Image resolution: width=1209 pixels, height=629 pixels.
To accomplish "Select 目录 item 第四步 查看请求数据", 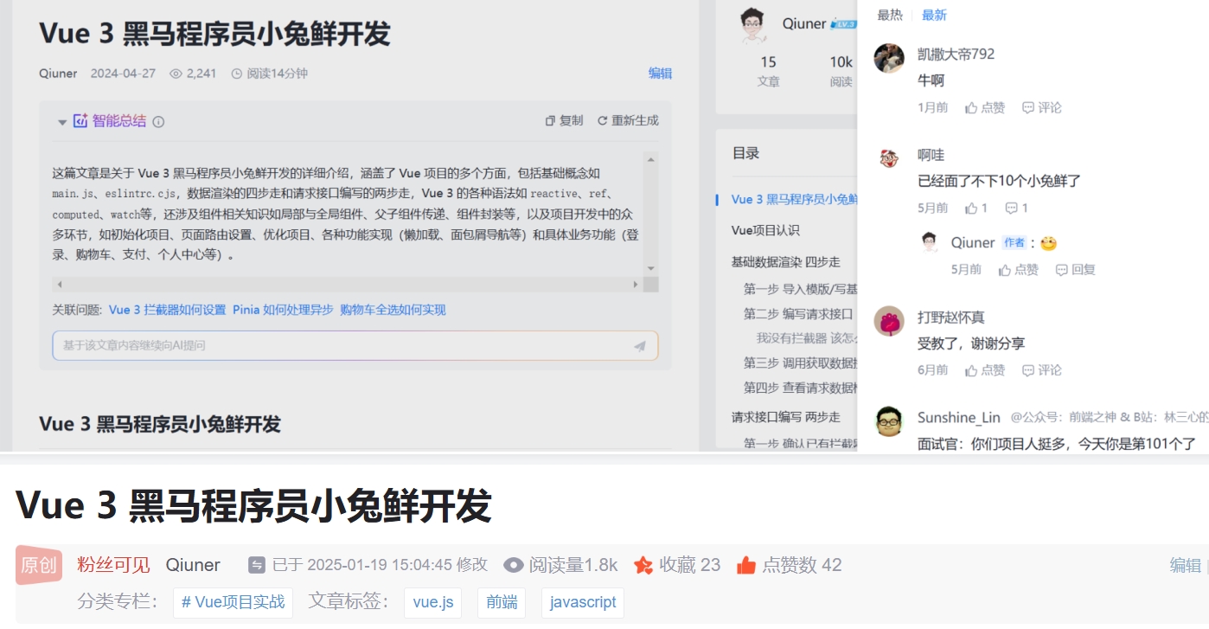I will point(800,388).
